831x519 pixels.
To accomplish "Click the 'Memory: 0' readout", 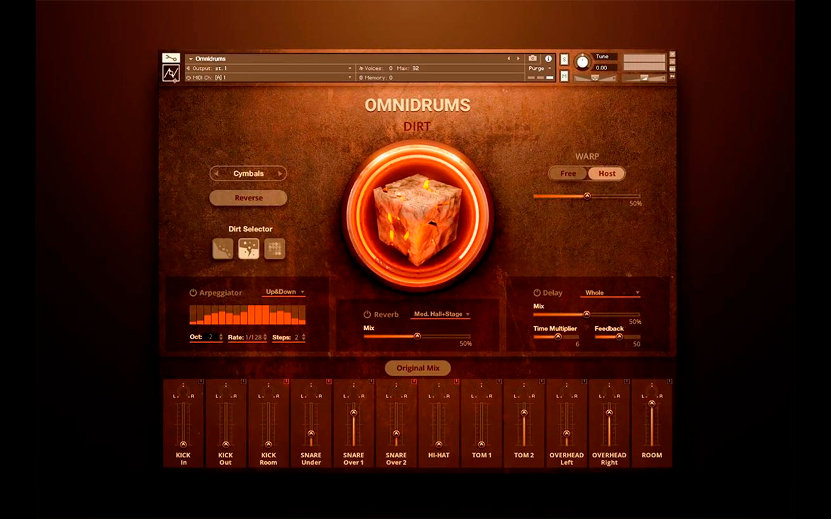I will click(x=377, y=78).
